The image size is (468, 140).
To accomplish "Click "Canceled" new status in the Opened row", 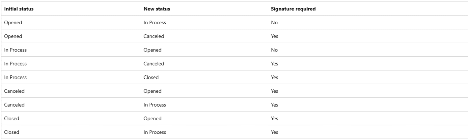I will tap(154, 36).
